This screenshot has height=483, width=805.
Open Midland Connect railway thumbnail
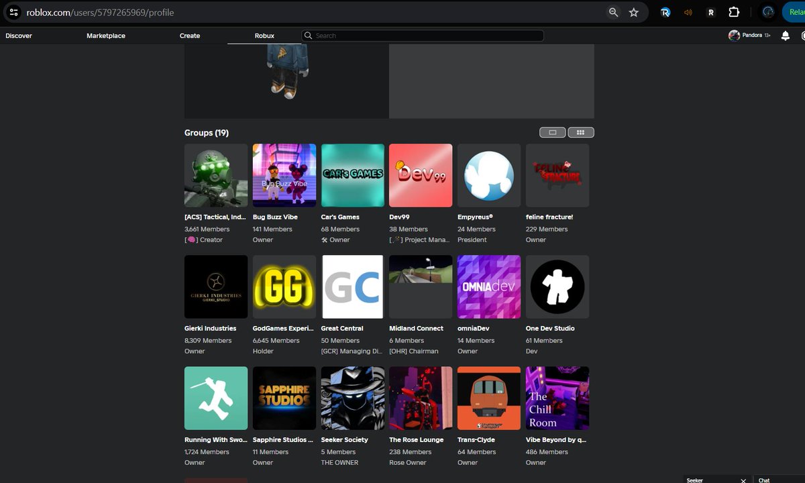421,286
